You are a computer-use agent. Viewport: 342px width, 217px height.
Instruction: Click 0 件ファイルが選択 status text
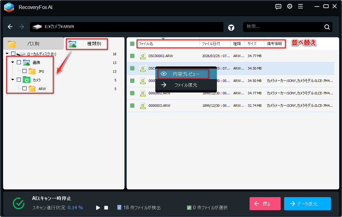[210, 208]
